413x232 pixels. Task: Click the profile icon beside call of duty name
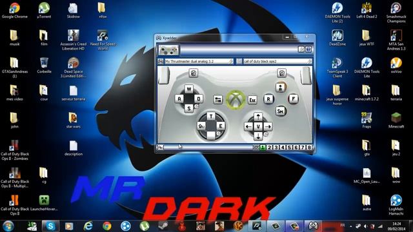[x=239, y=61]
